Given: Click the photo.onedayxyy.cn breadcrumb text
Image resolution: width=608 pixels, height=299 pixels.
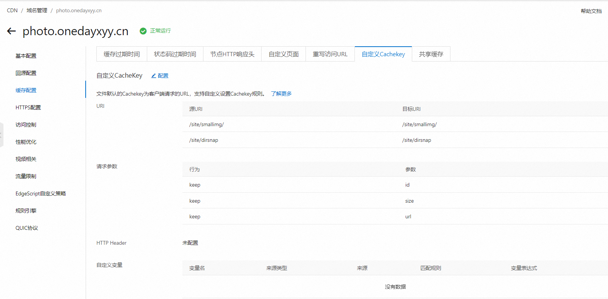Looking at the screenshot, I should point(79,10).
